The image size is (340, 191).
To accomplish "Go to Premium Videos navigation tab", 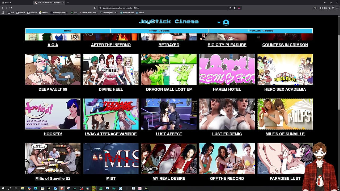I will pyautogui.click(x=261, y=31).
